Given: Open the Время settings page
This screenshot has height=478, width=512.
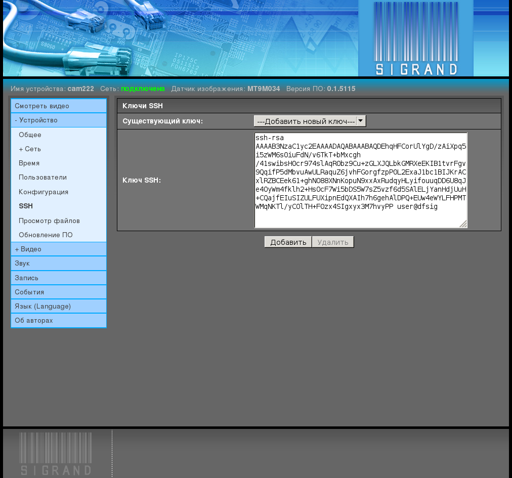Looking at the screenshot, I should (29, 163).
